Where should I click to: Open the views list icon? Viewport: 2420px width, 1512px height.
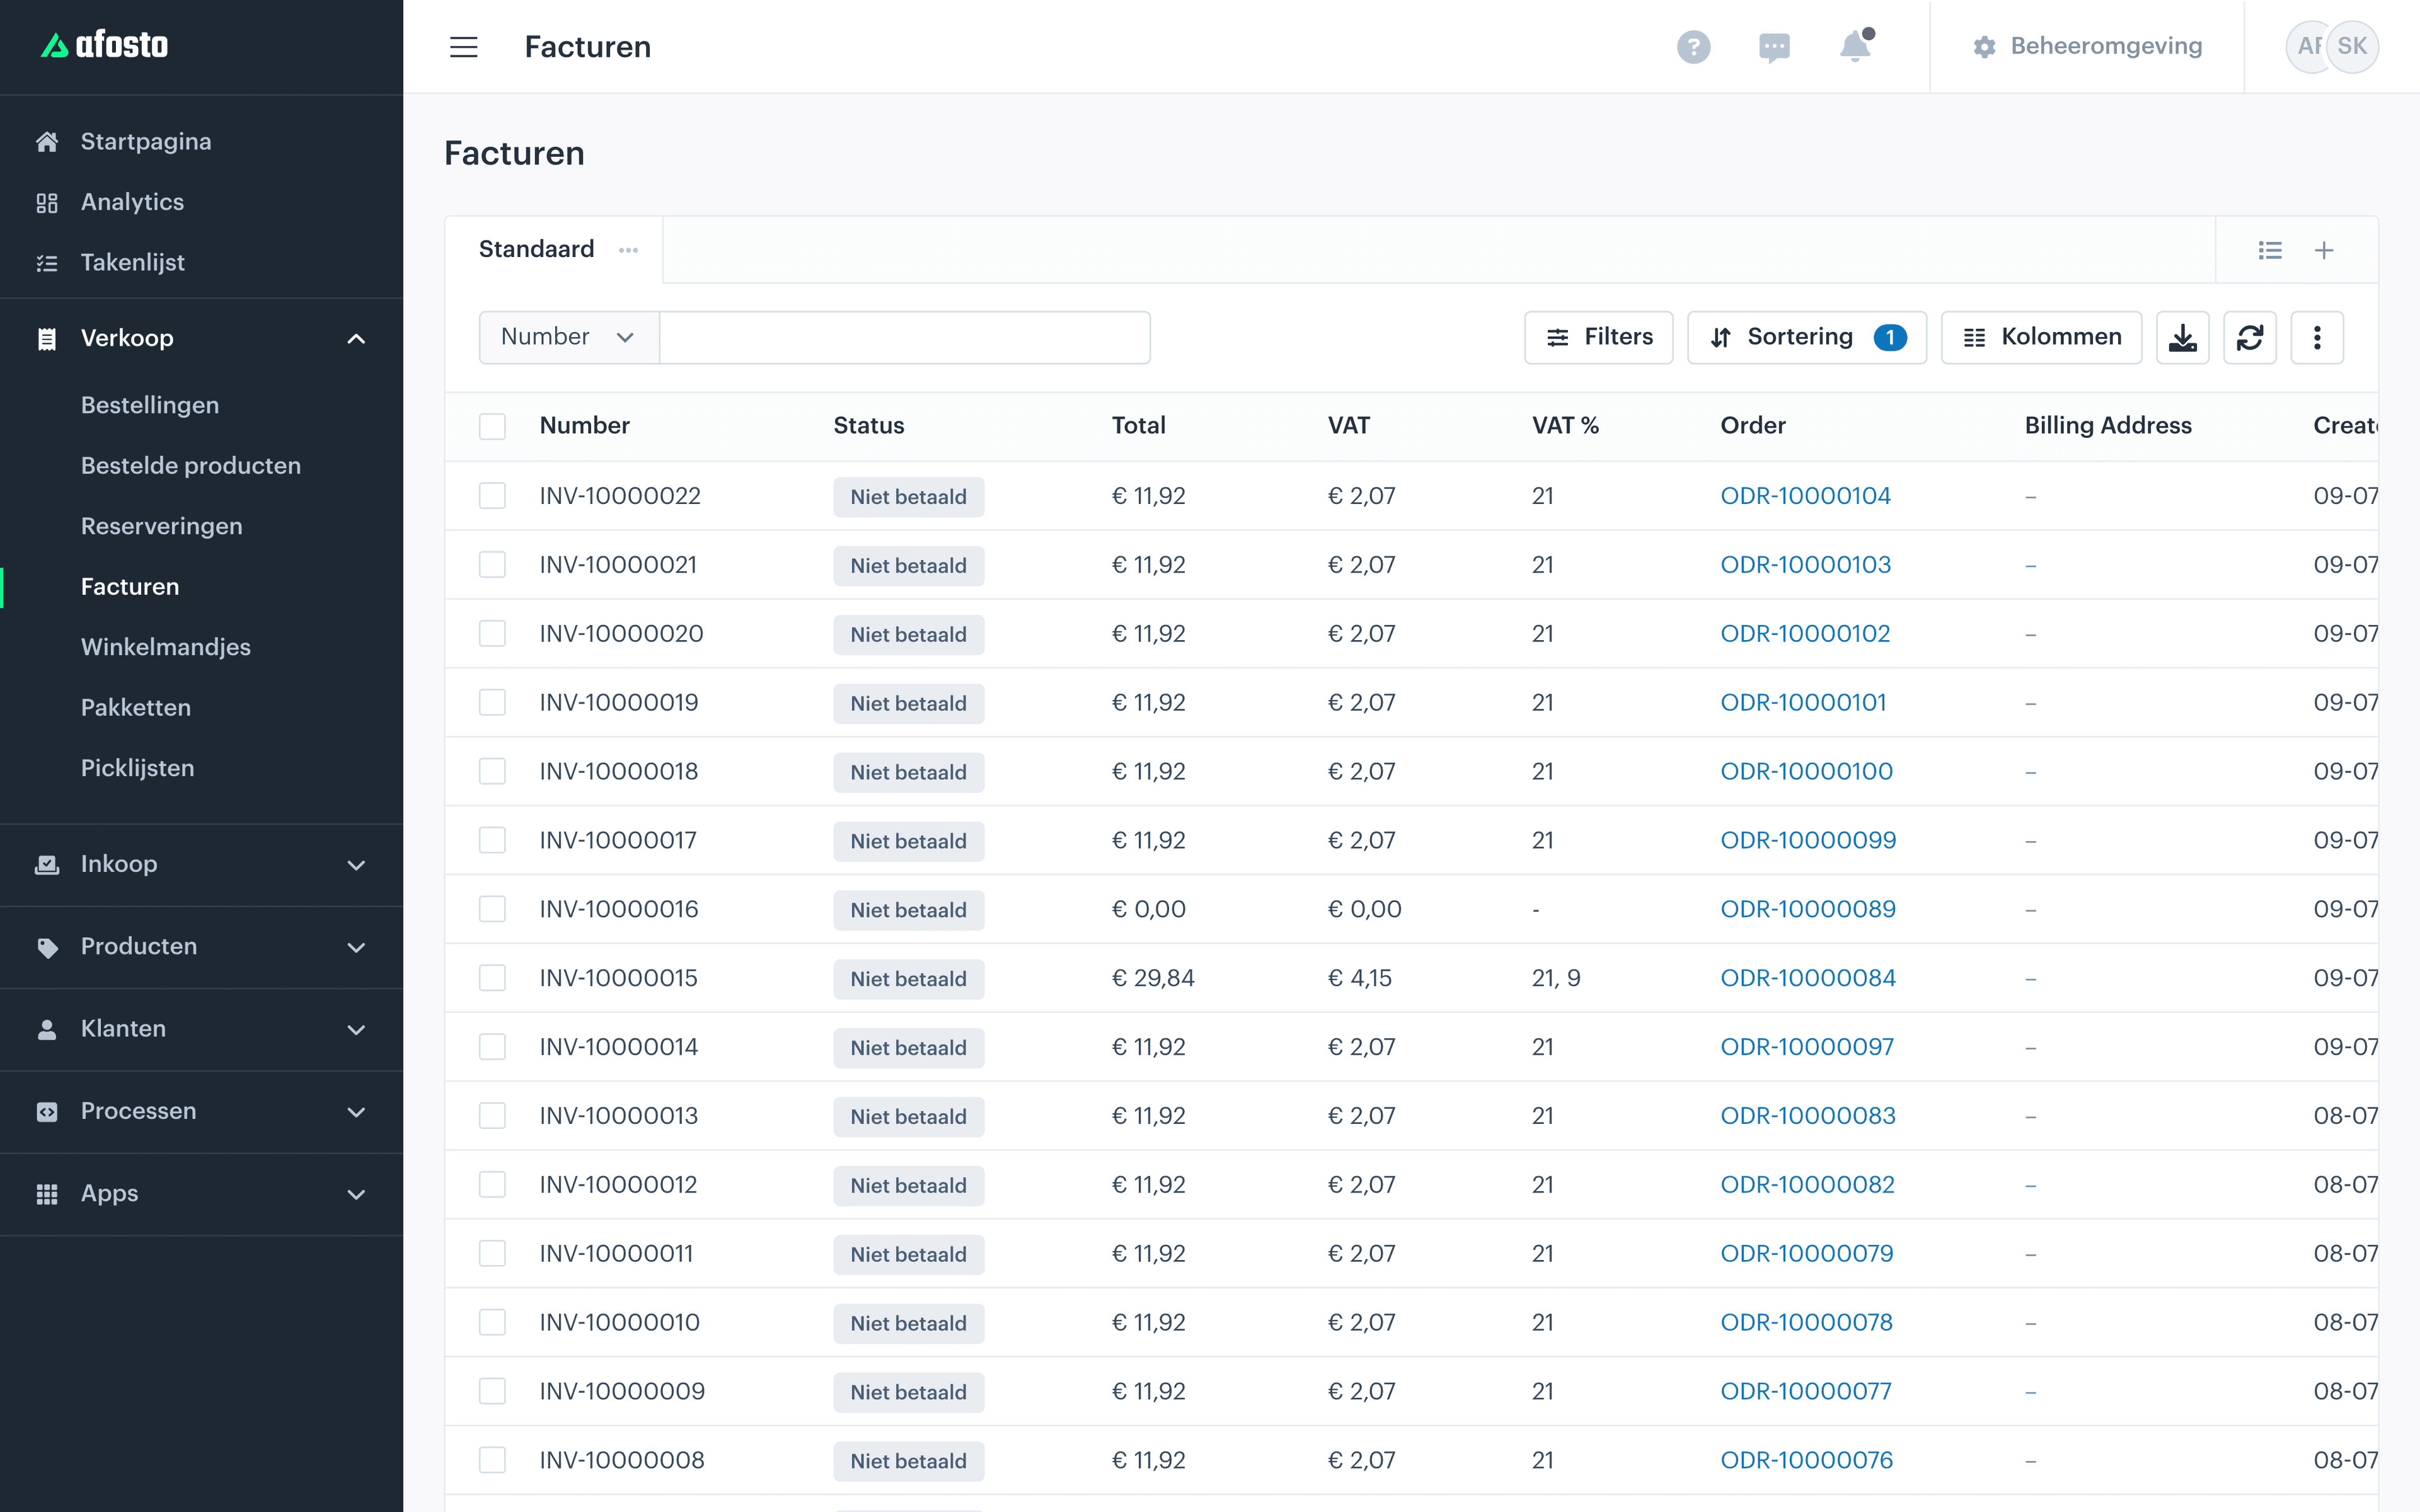[x=2270, y=250]
